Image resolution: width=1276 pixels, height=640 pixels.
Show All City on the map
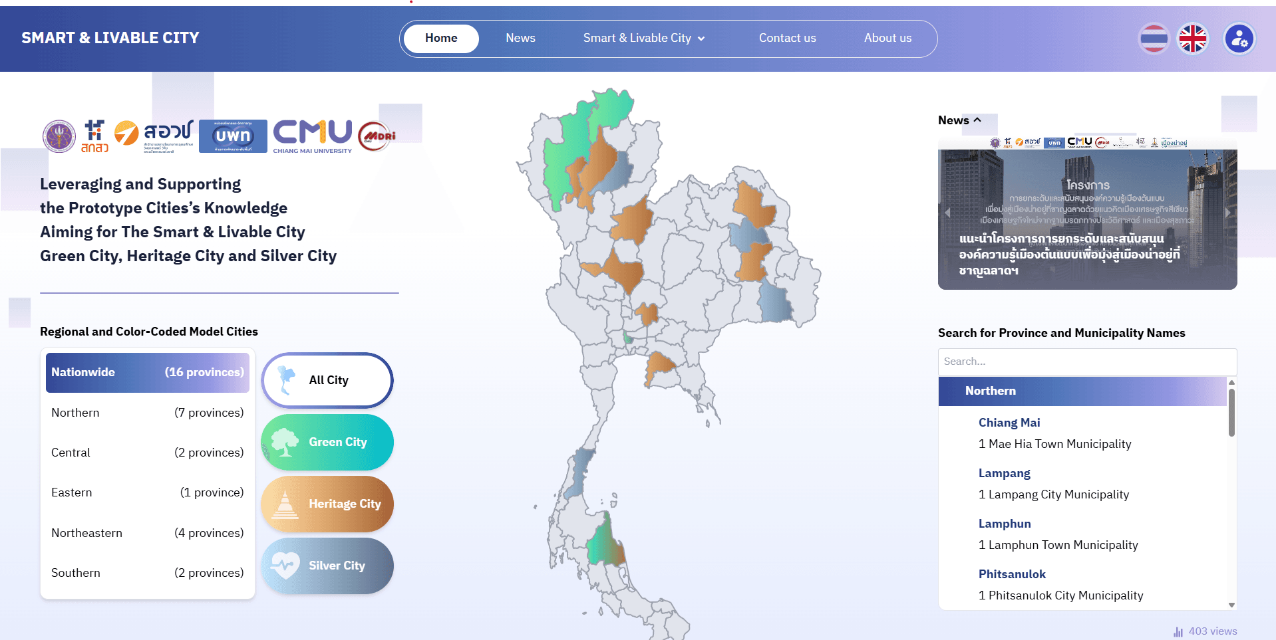tap(327, 380)
